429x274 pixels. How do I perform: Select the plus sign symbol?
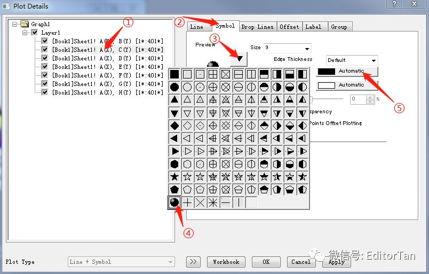(x=187, y=202)
